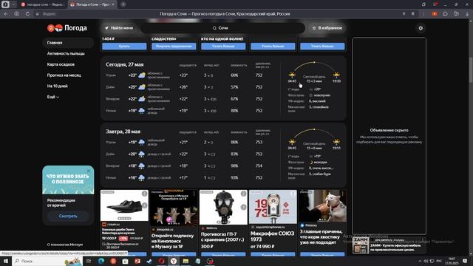This screenshot has width=473, height=266.
Task: Click today's morning cloudy weather icon
Action: pyautogui.click(x=142, y=75)
